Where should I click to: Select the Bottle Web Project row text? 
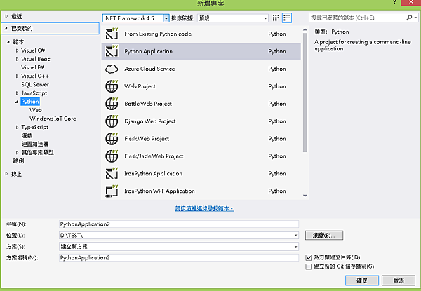click(x=148, y=104)
